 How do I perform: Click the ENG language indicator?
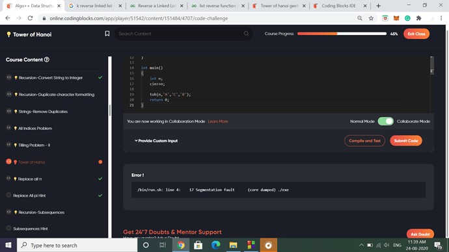tap(397, 245)
